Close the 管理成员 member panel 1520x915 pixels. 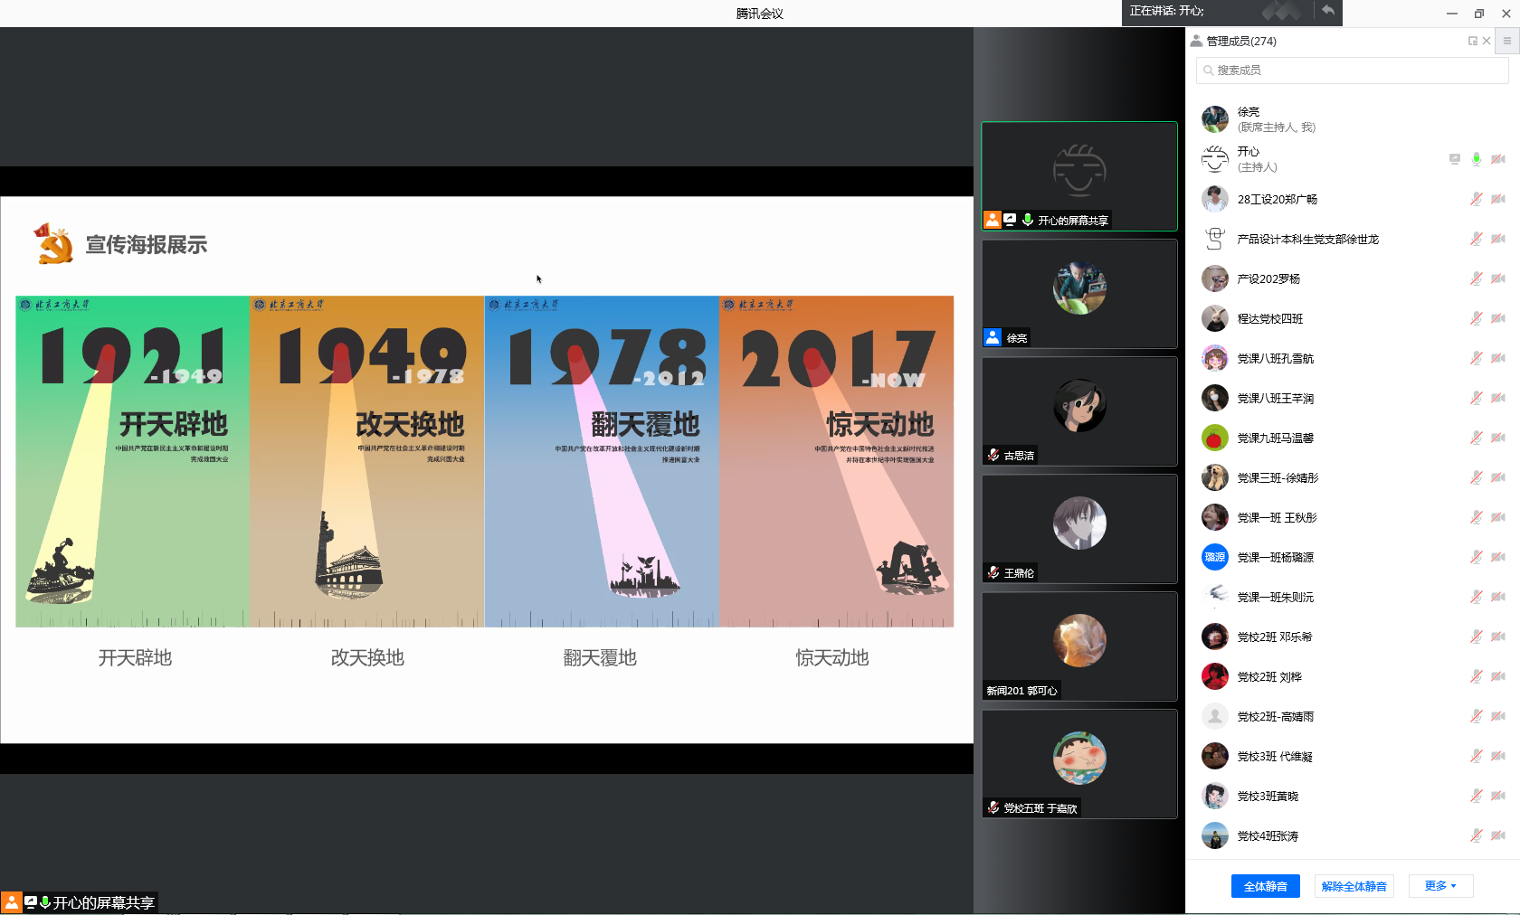(x=1487, y=41)
